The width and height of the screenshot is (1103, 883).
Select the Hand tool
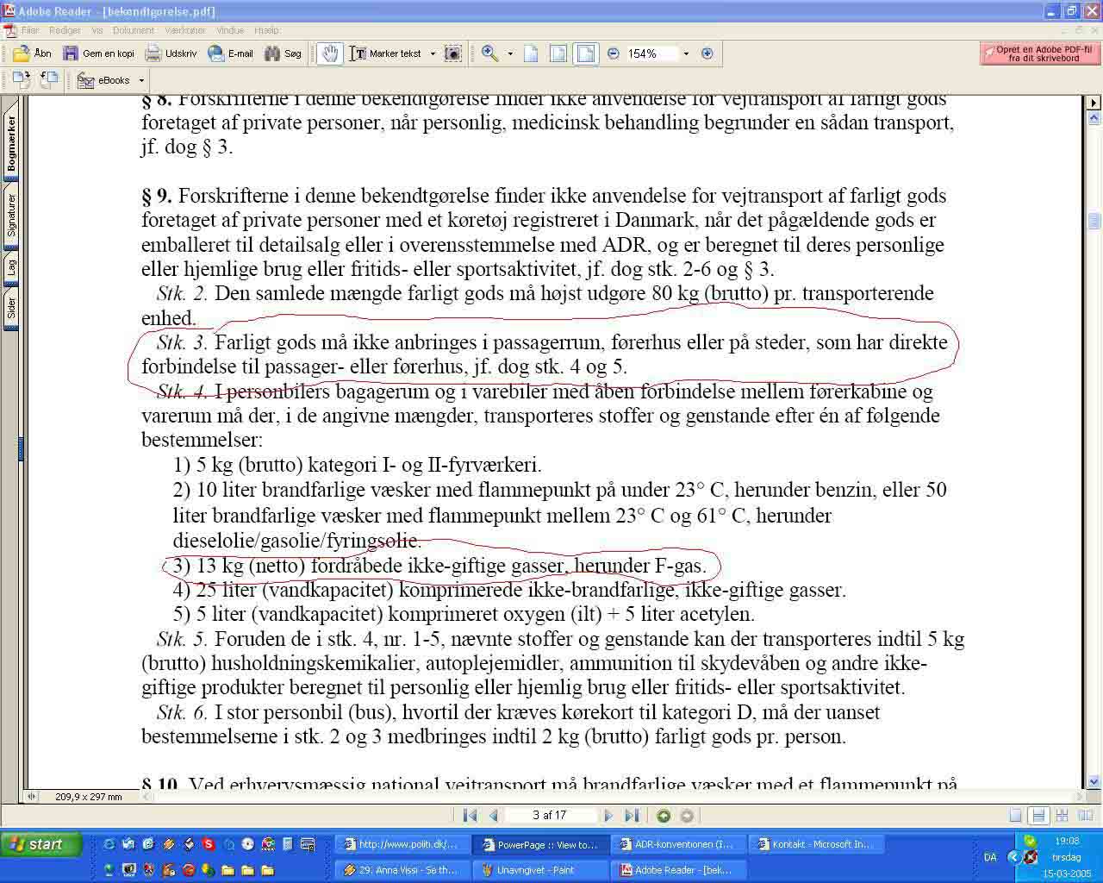[x=329, y=53]
